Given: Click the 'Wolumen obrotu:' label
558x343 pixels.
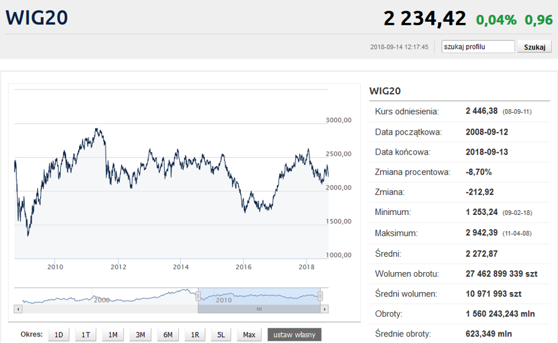Looking at the screenshot, I should 407,274.
